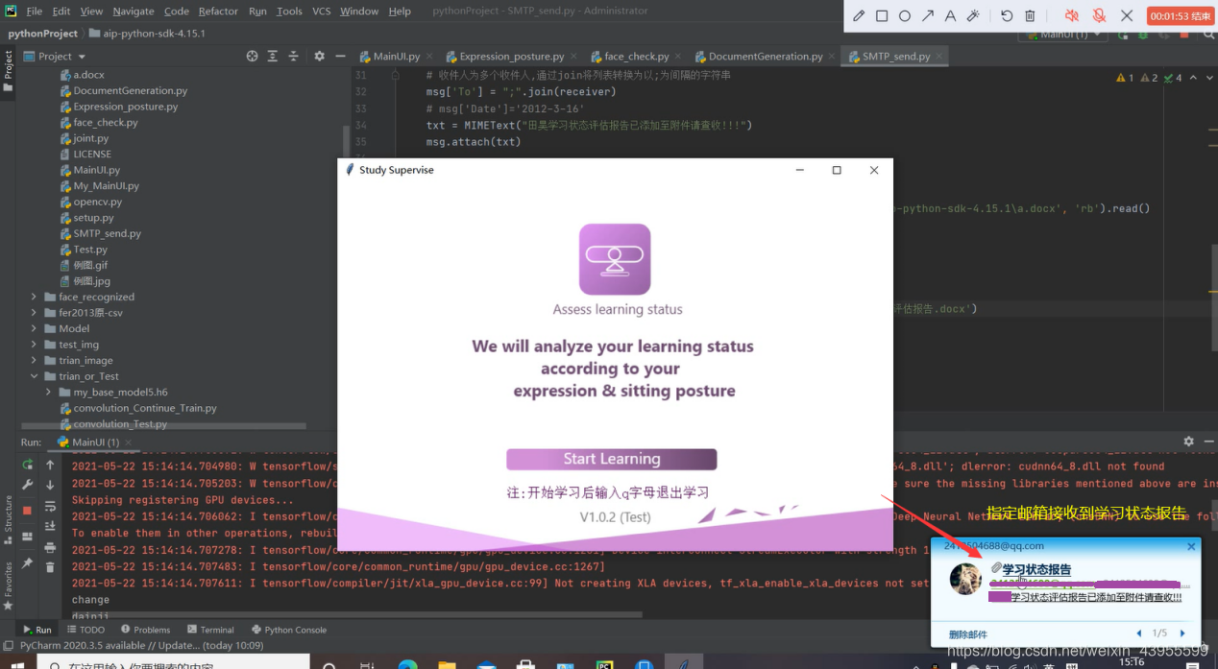Viewport: 1218px width, 669px height.
Task: Expand the fer2013原-csv folder
Action: [x=35, y=313]
